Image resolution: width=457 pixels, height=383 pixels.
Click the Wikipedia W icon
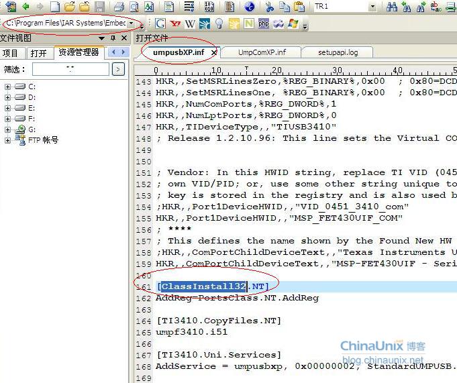(x=190, y=23)
